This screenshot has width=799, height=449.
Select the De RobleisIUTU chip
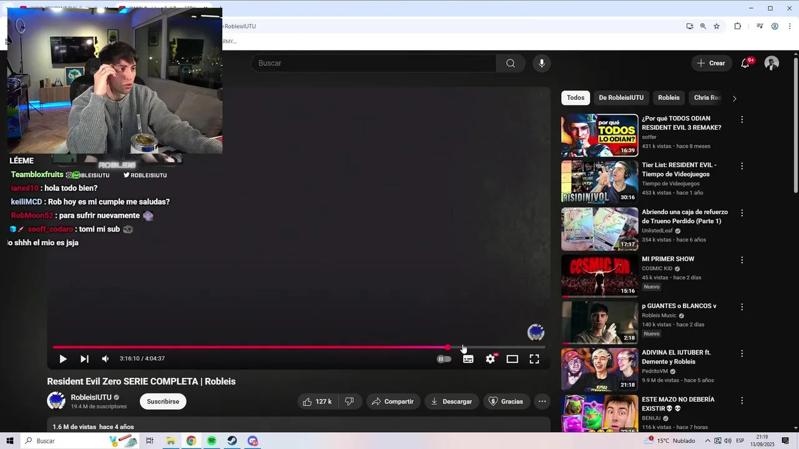[621, 98]
